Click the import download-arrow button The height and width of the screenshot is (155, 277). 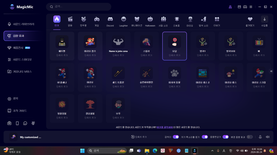[264, 19]
